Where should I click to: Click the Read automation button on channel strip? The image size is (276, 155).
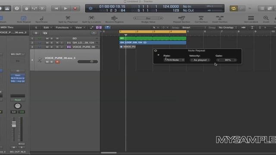18,100
